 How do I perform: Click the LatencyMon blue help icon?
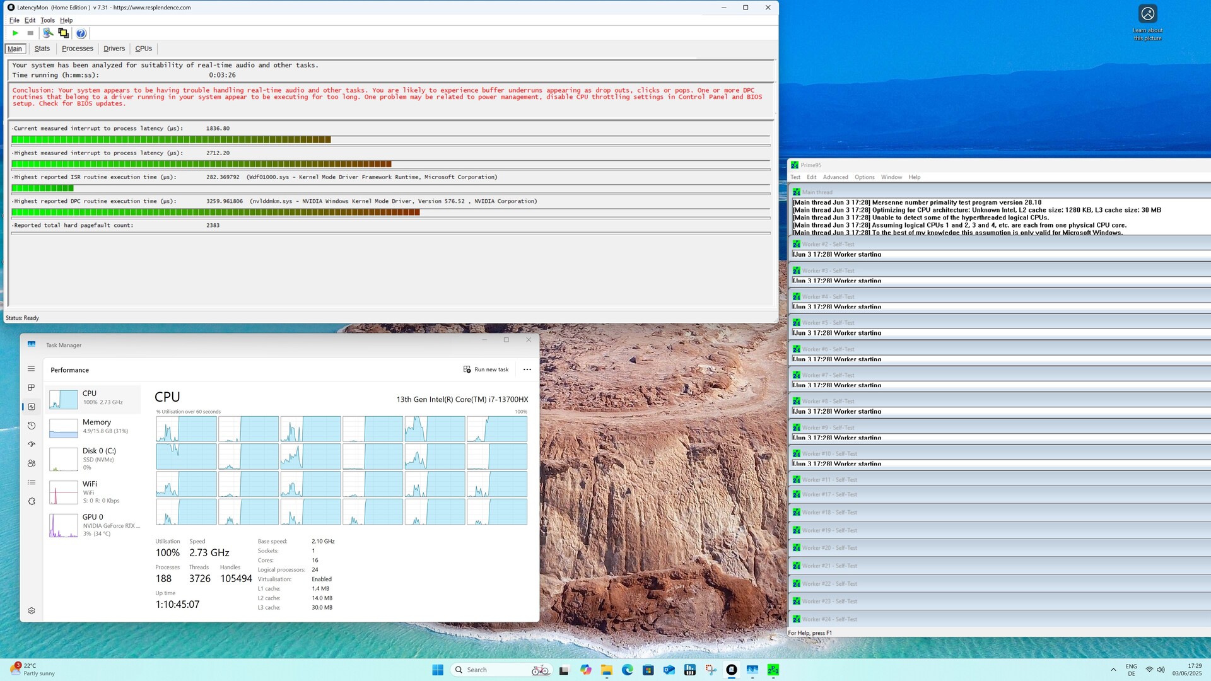pyautogui.click(x=81, y=33)
